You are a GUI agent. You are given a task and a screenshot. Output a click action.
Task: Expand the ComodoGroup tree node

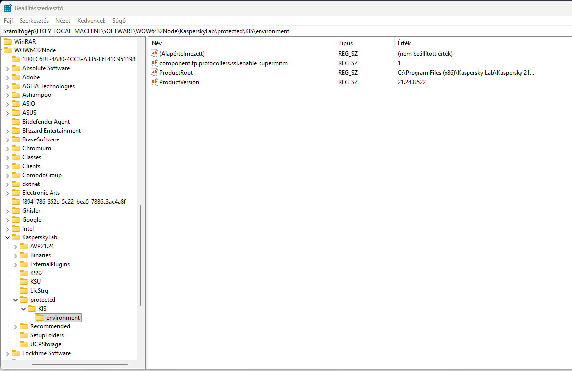coord(7,175)
